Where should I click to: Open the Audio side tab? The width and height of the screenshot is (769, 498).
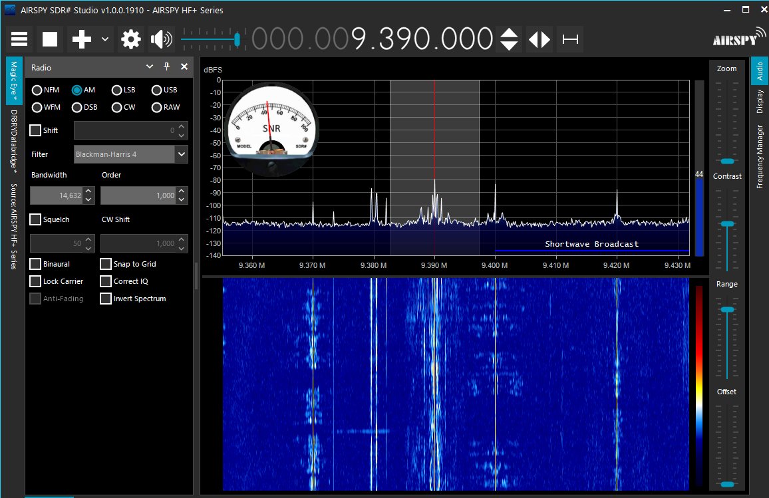coord(759,71)
